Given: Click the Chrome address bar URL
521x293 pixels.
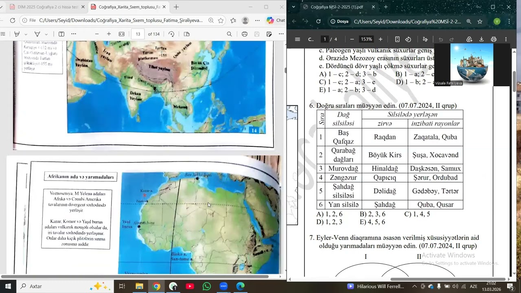Looking at the screenshot, I should (x=407, y=22).
